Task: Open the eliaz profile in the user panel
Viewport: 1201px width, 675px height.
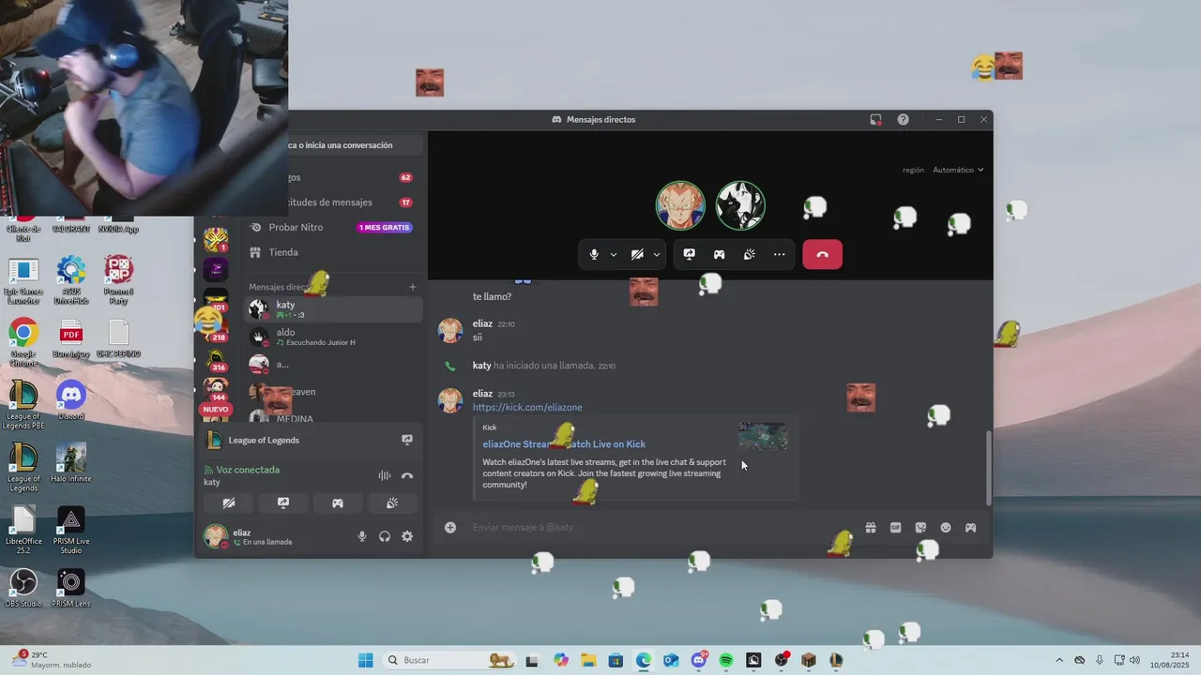Action: pos(250,536)
